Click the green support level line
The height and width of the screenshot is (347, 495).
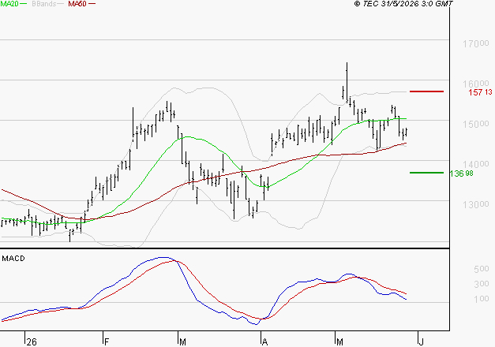pyautogui.click(x=426, y=173)
